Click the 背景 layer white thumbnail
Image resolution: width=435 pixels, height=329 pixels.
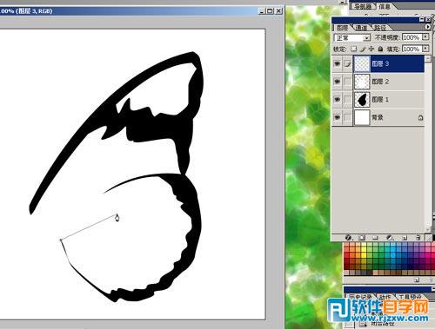point(362,117)
